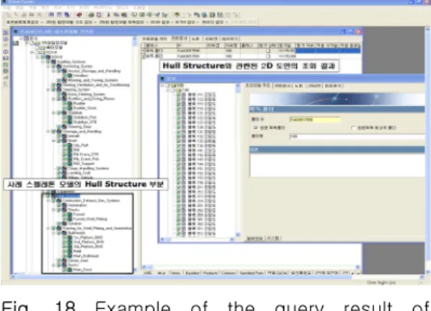Collapse the Bulkheads tree branch
431x311 pixels.
[x=53, y=233]
